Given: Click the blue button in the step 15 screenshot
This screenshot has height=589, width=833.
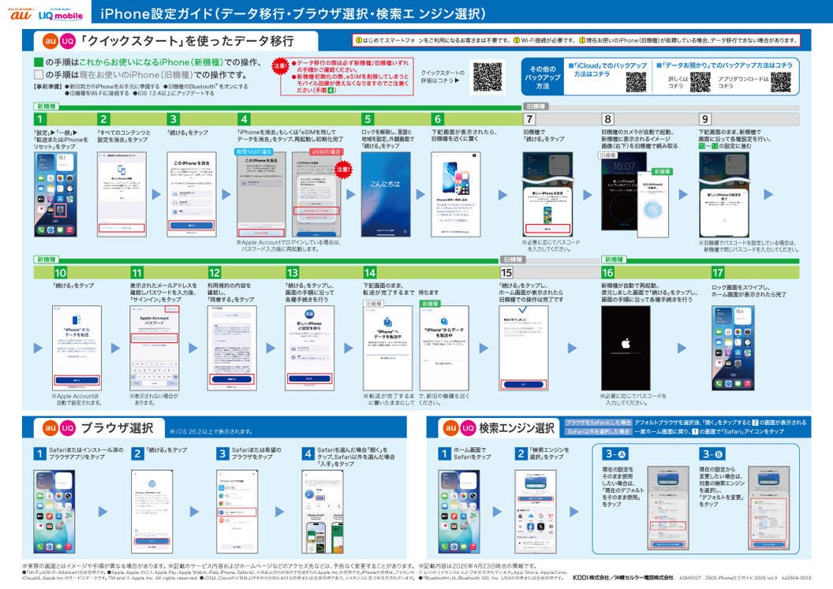Looking at the screenshot, I should coord(523,383).
